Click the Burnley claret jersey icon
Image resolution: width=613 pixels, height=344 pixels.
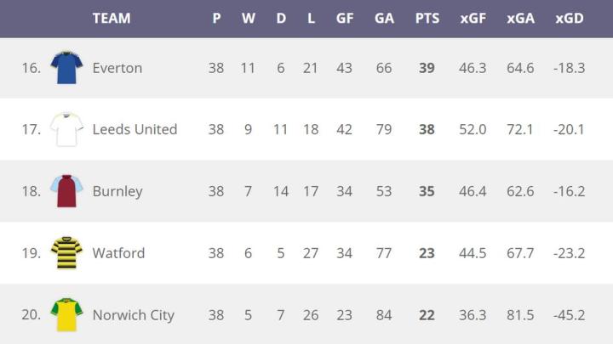[x=66, y=191]
